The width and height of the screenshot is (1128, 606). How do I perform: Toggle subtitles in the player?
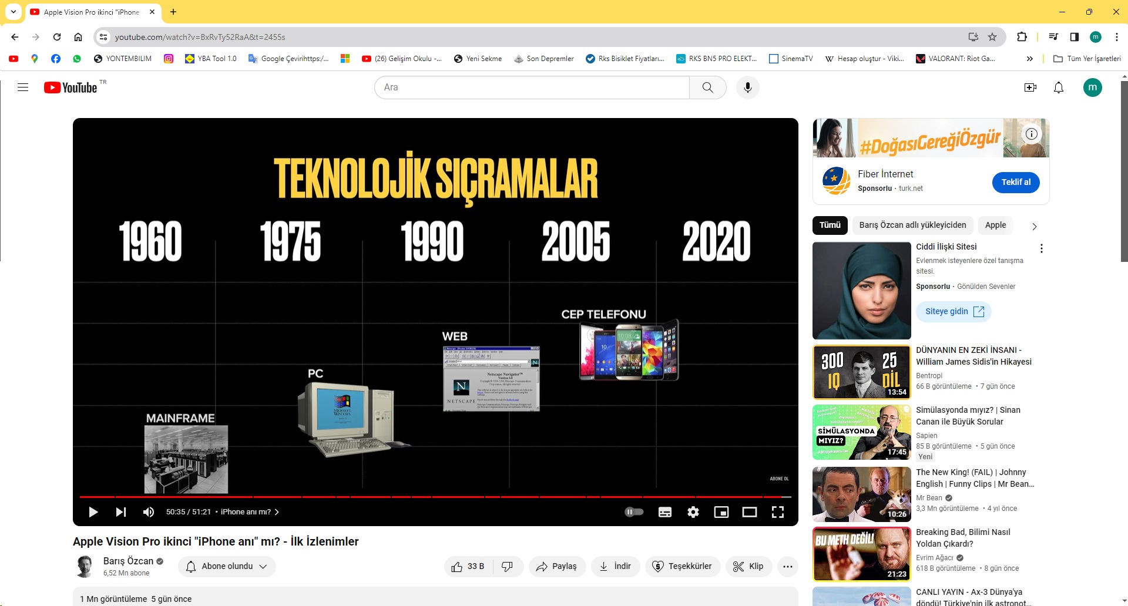coord(665,512)
